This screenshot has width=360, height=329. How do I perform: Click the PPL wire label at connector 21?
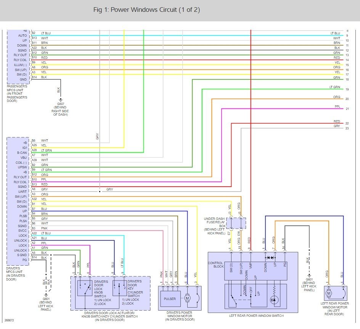[337, 106]
